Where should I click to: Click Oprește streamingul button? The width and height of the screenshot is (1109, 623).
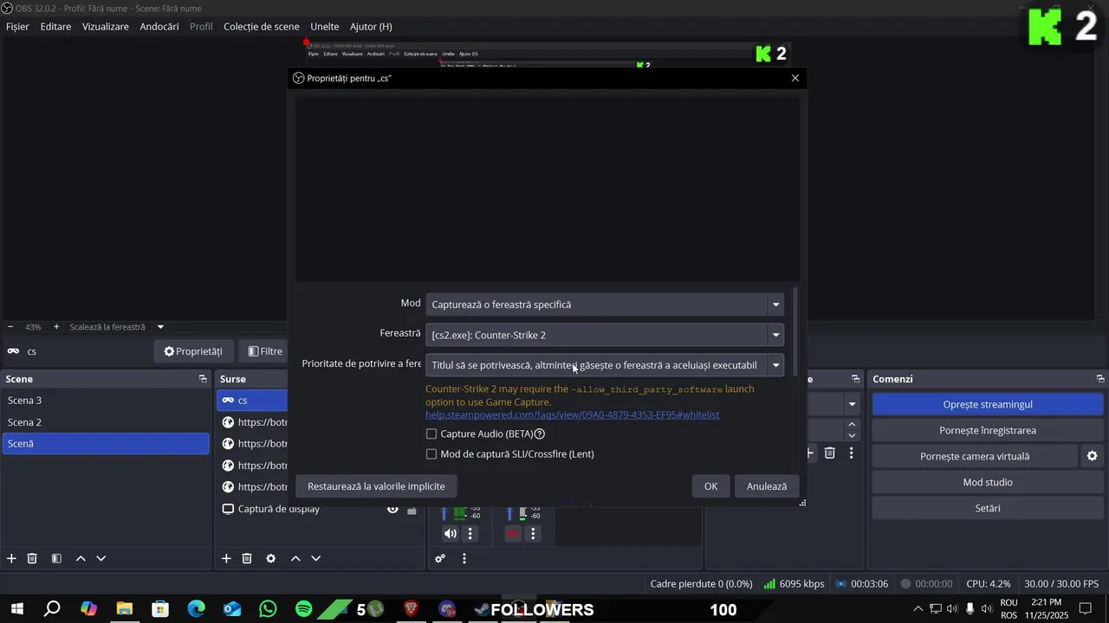pos(988,404)
